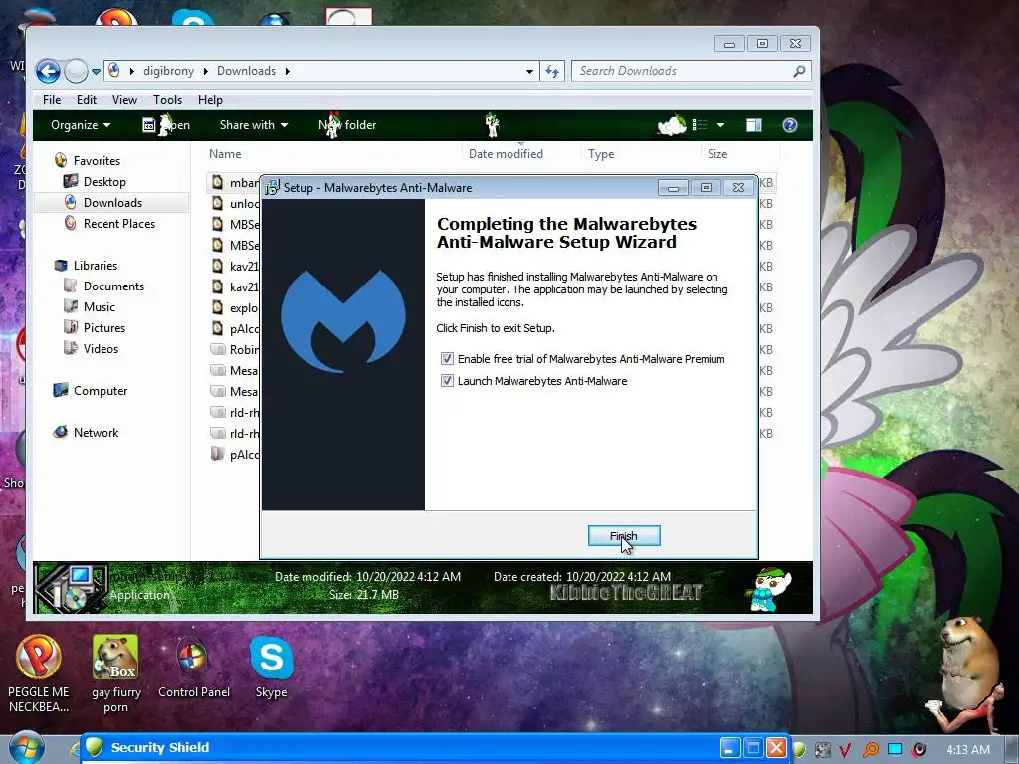Sort files by the Name column
The width and height of the screenshot is (1019, 764).
pos(225,154)
